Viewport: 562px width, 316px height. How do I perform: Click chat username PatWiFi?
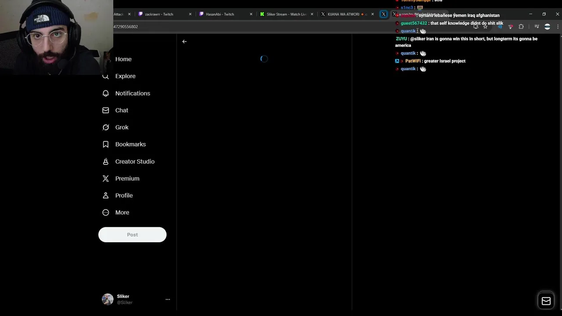413,61
